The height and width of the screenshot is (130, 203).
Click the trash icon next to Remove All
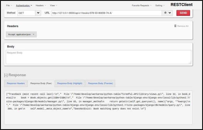[x=175, y=26]
